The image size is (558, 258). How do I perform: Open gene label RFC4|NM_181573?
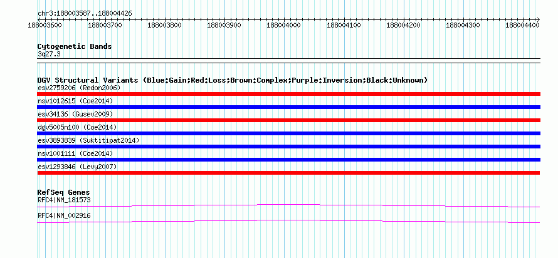click(64, 200)
